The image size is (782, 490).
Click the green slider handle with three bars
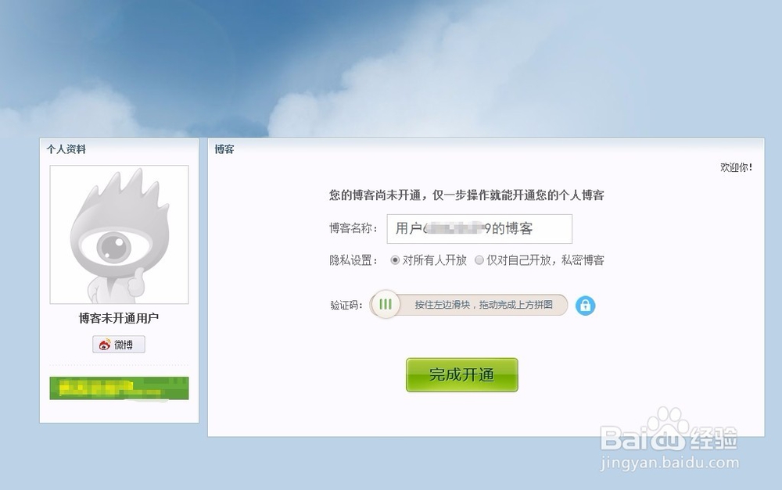(386, 304)
